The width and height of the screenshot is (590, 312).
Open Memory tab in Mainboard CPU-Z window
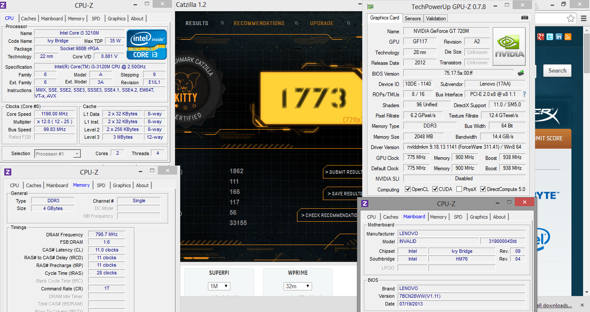pyautogui.click(x=438, y=217)
